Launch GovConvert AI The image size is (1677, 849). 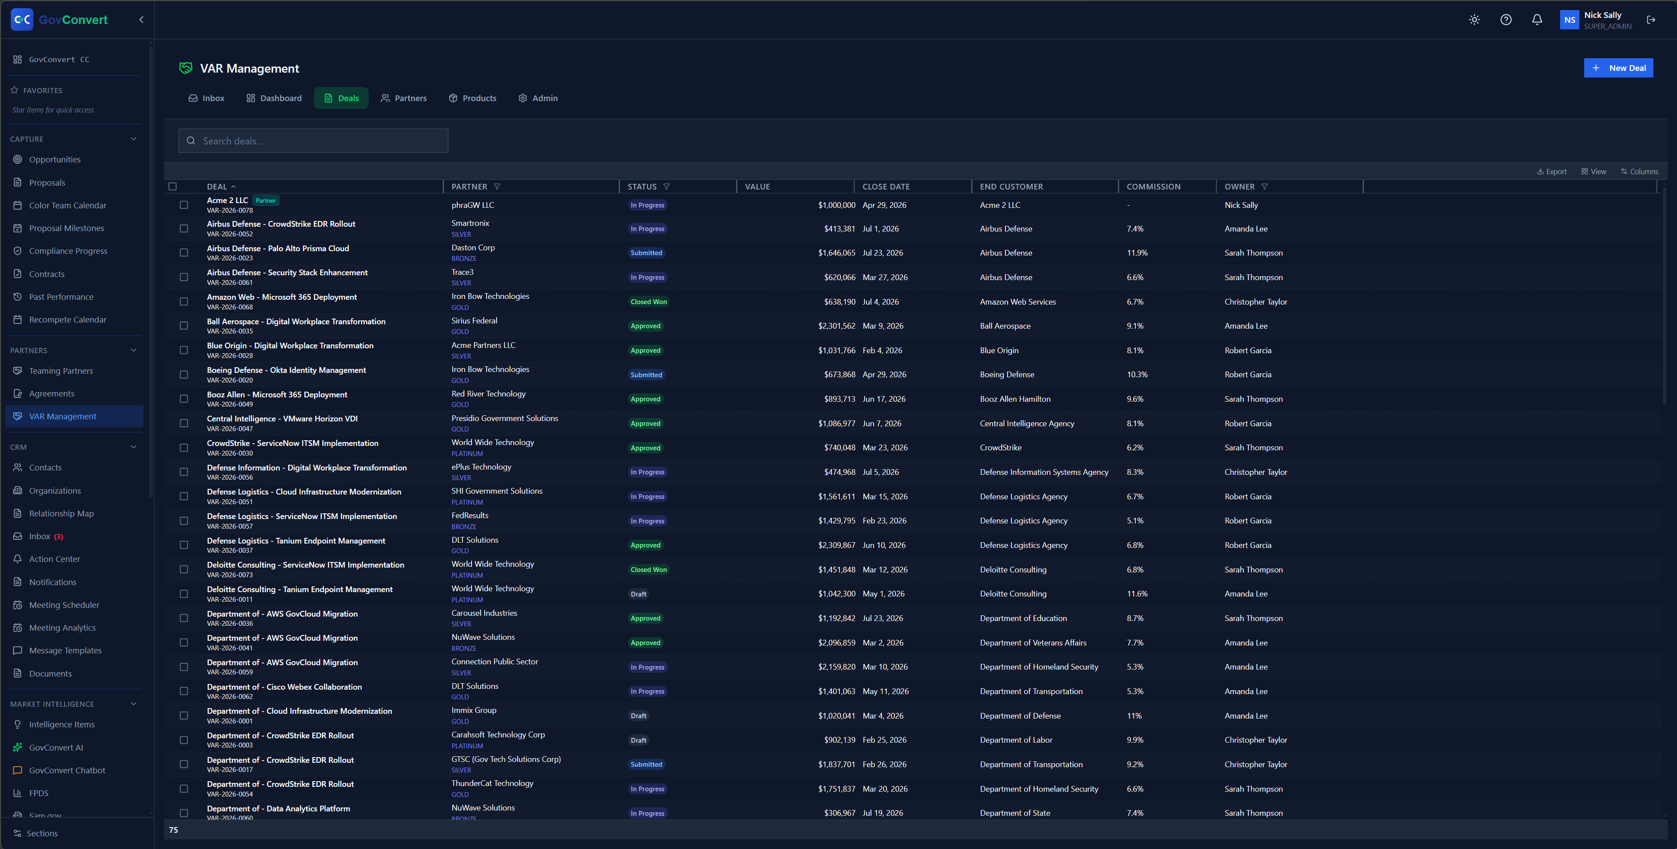[x=56, y=747]
